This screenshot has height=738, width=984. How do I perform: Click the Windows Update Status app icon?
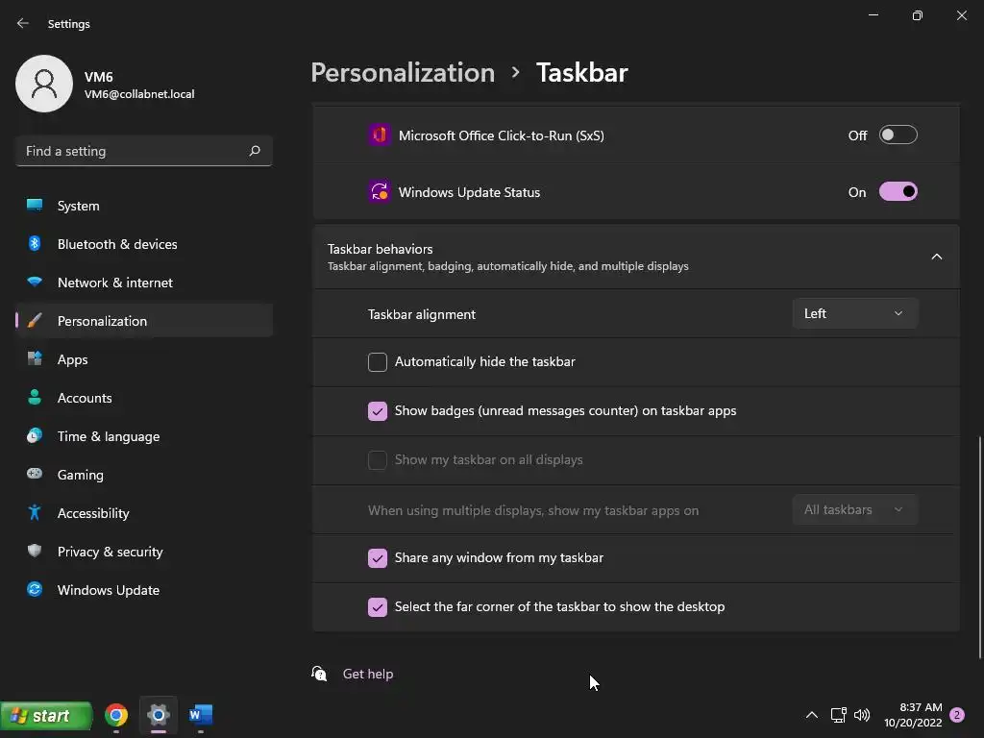(379, 192)
